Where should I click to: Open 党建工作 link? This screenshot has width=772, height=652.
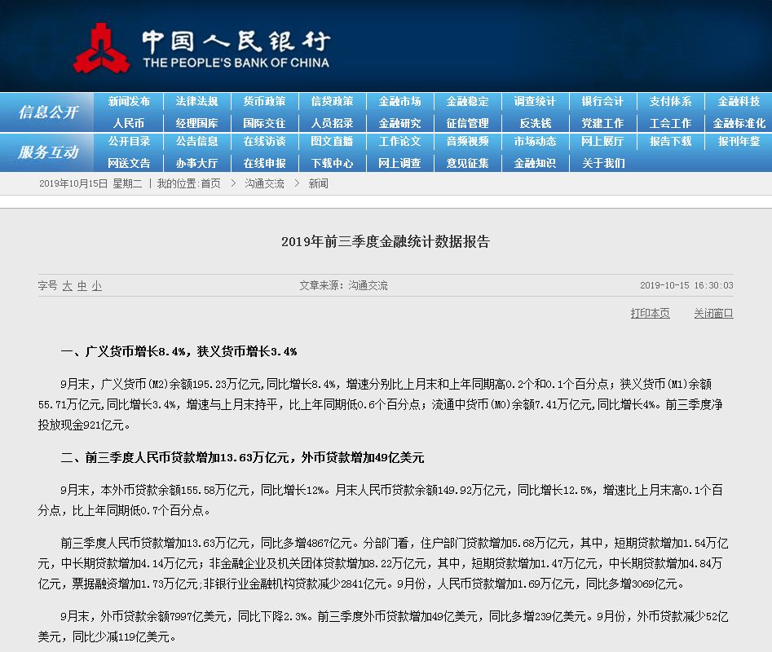(x=602, y=123)
